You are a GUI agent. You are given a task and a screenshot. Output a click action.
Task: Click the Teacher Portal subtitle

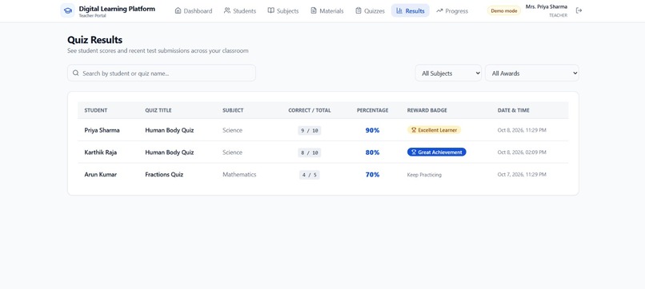[93, 16]
